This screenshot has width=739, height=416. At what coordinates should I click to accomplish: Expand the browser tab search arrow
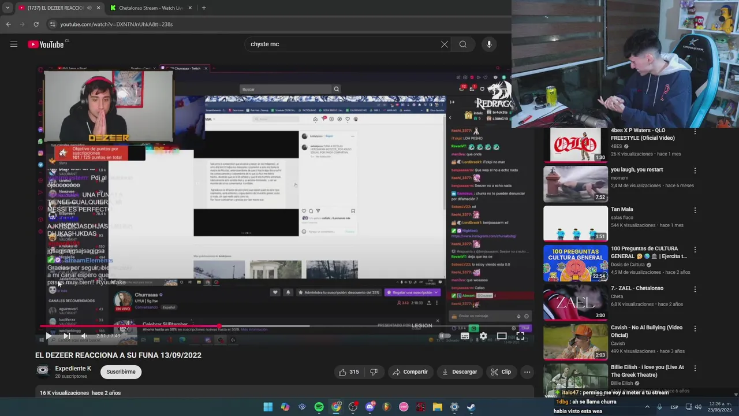(7, 8)
